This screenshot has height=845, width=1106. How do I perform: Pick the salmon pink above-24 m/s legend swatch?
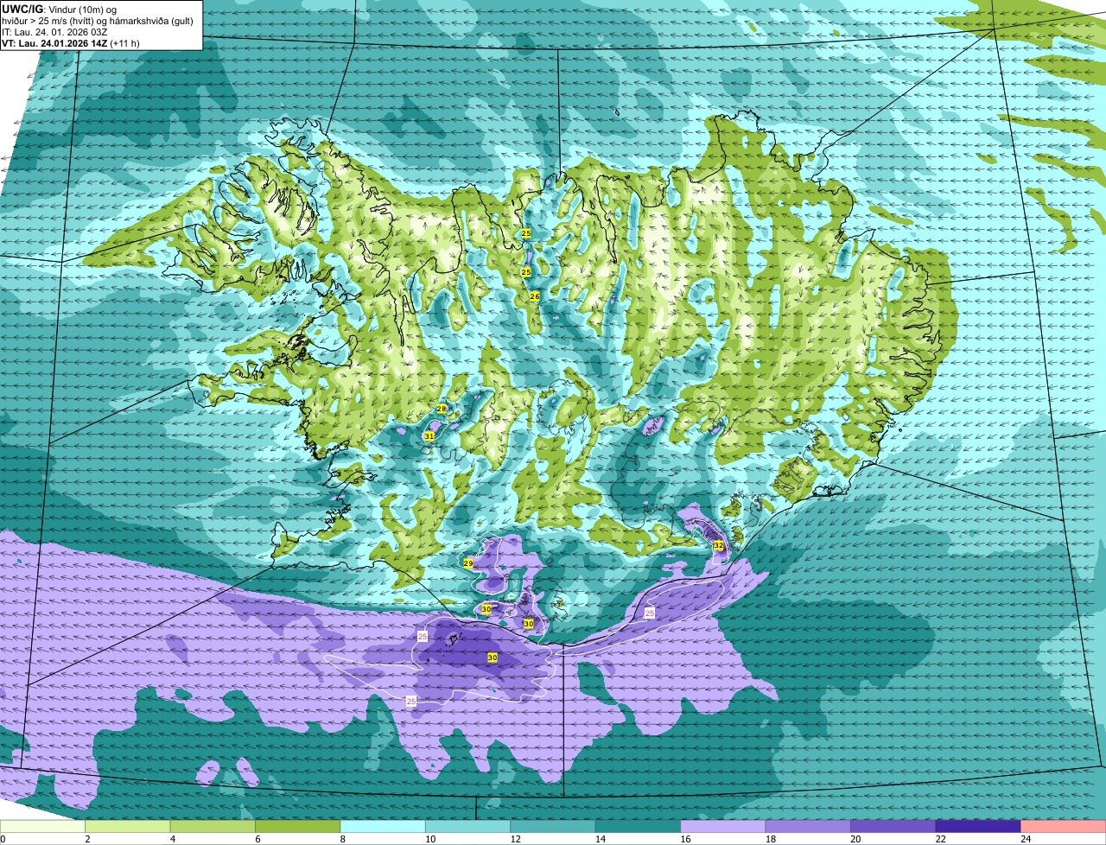(x=1064, y=826)
